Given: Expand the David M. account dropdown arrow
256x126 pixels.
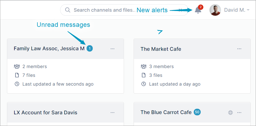Looking at the screenshot, I should click(248, 10).
